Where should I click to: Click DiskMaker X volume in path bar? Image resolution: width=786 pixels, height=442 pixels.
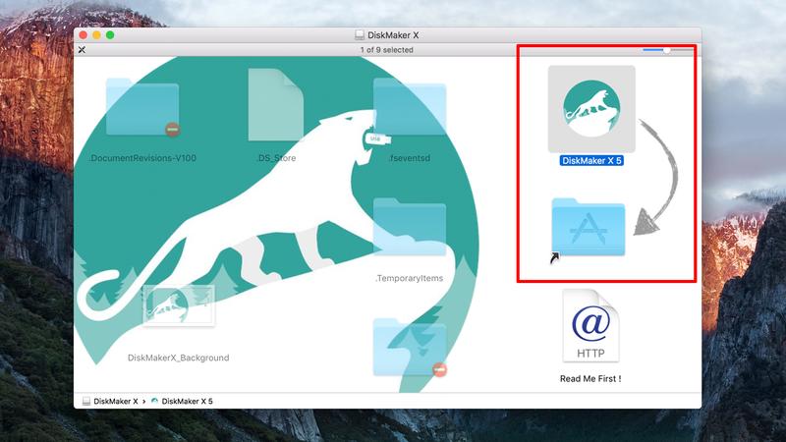coord(110,401)
